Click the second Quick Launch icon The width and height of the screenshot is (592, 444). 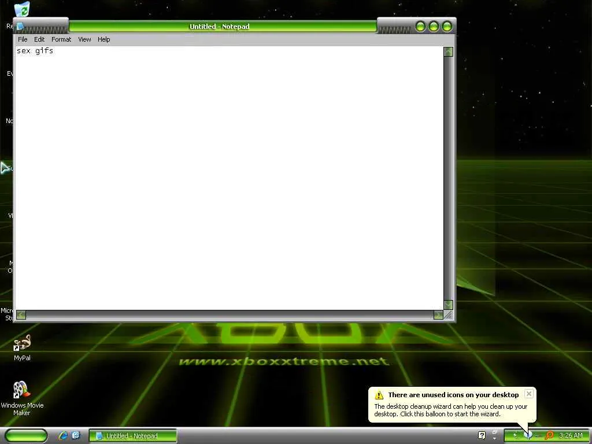coord(76,436)
